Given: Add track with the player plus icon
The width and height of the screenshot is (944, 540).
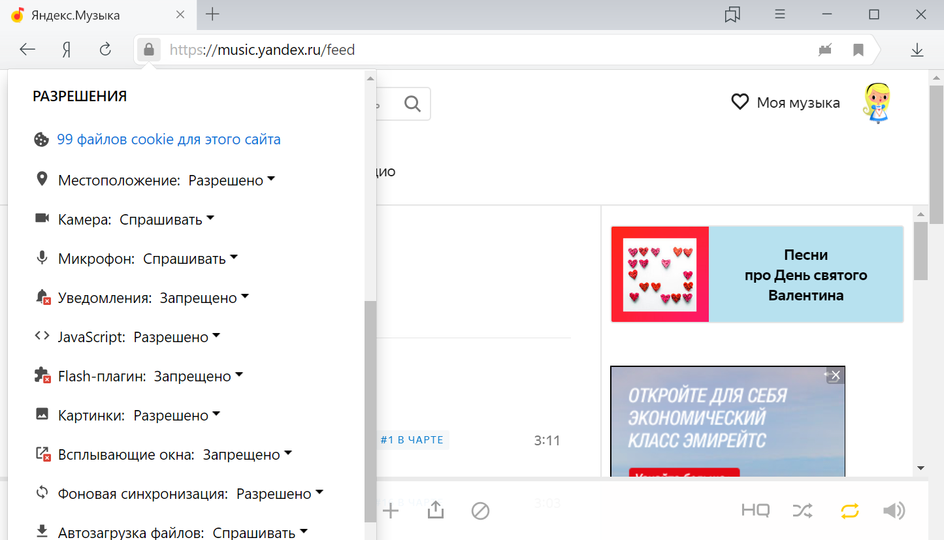Looking at the screenshot, I should [391, 511].
